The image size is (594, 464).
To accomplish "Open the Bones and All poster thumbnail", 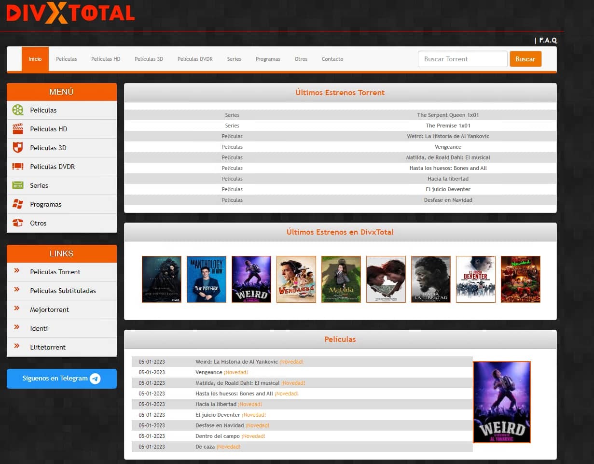I will 386,280.
